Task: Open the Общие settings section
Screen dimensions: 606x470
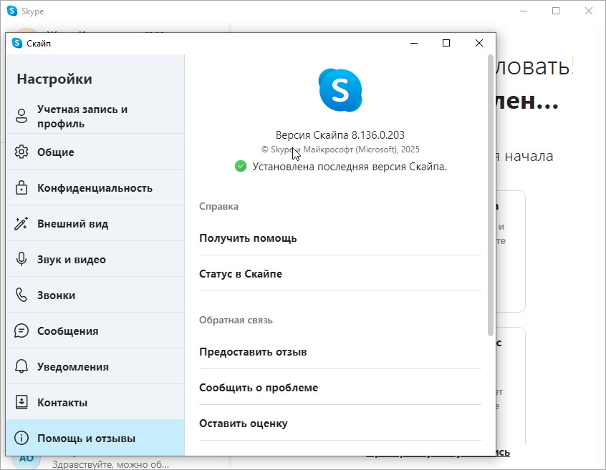Action: 95,152
